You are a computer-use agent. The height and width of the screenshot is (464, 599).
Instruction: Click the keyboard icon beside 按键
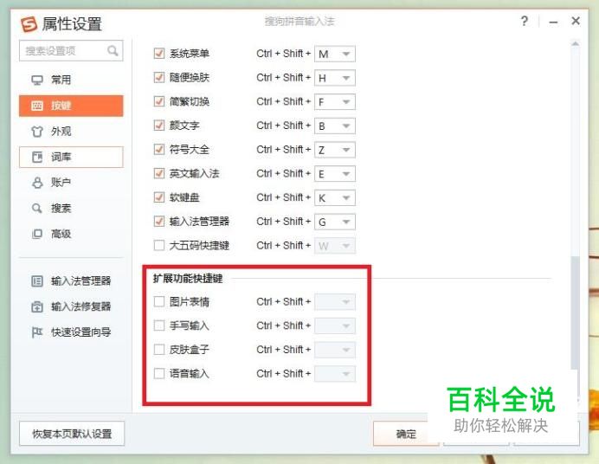37,106
